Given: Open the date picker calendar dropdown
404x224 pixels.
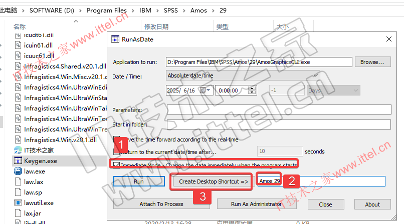Looking at the screenshot, I should click(206, 90).
